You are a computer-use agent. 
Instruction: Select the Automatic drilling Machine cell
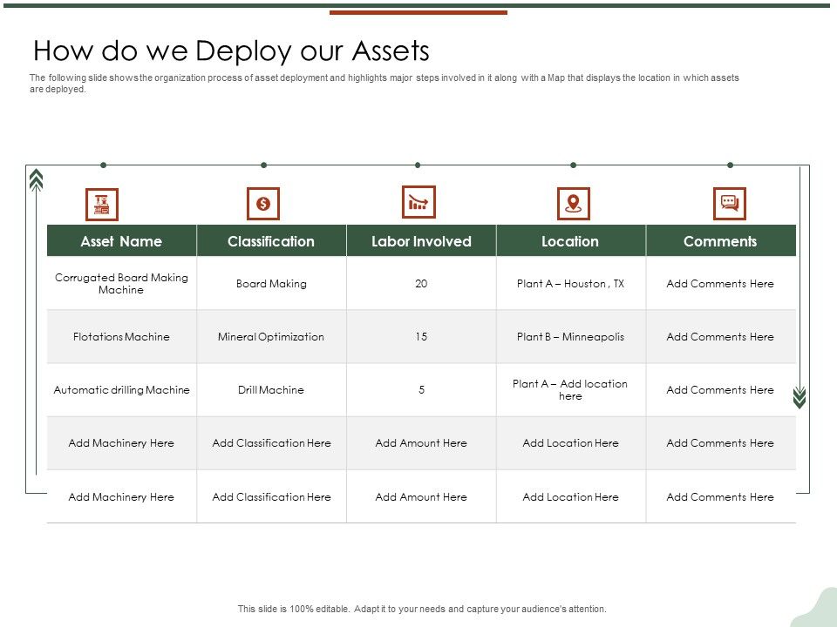click(x=122, y=390)
